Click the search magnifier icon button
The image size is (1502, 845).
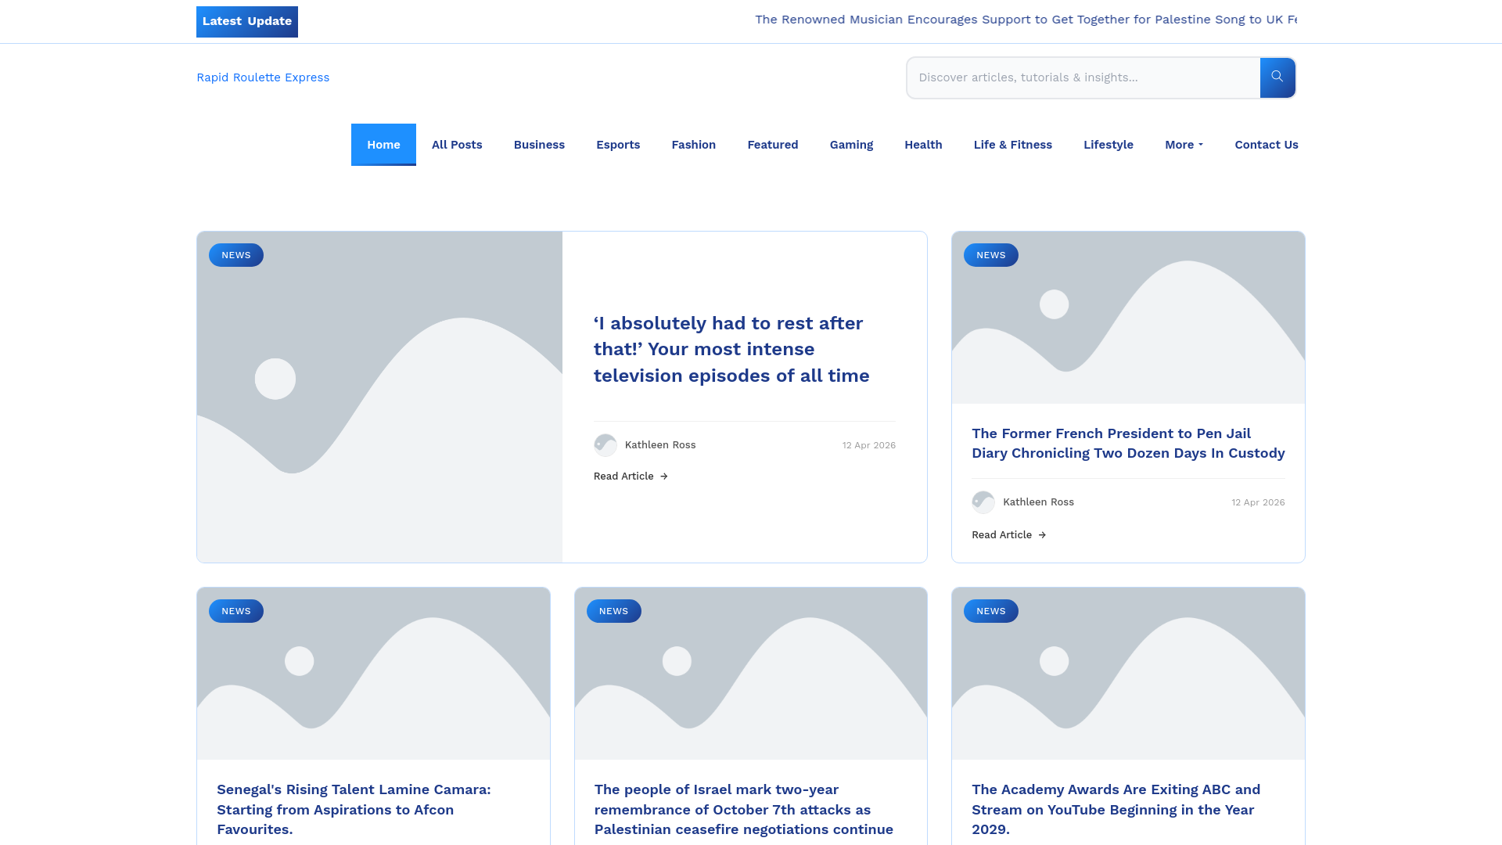(1277, 77)
